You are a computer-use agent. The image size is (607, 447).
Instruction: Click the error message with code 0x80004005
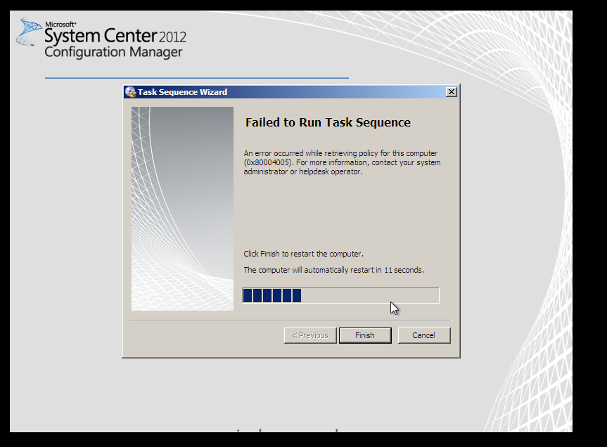coord(343,162)
